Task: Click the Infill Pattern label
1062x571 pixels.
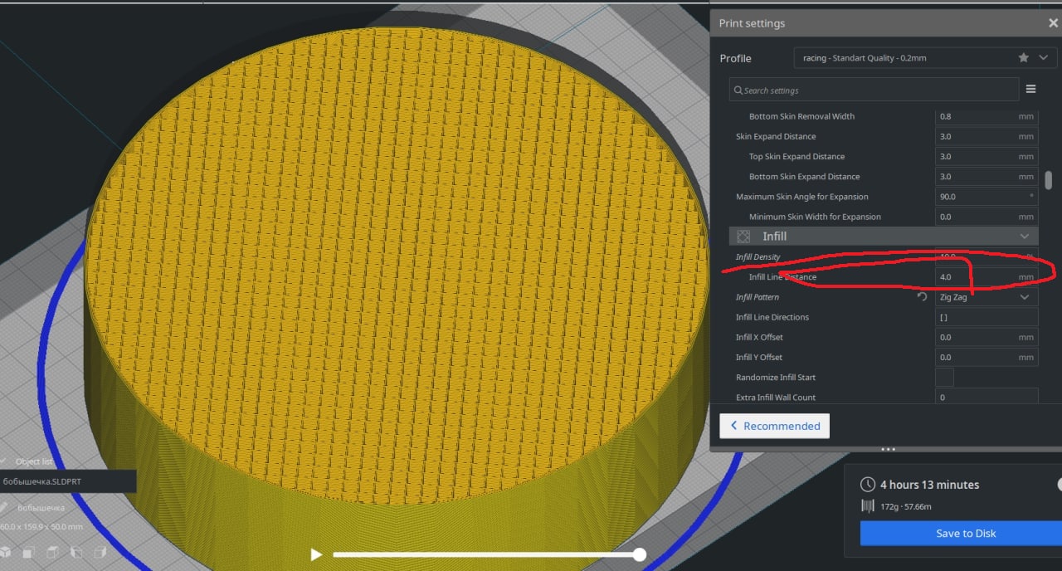Action: click(758, 297)
